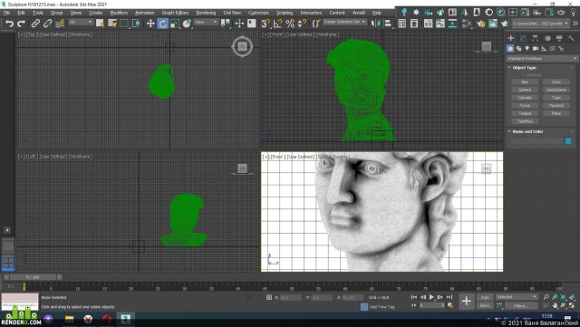580x327 pixels.
Task: Click the Undo arrow icon
Action: (9, 24)
